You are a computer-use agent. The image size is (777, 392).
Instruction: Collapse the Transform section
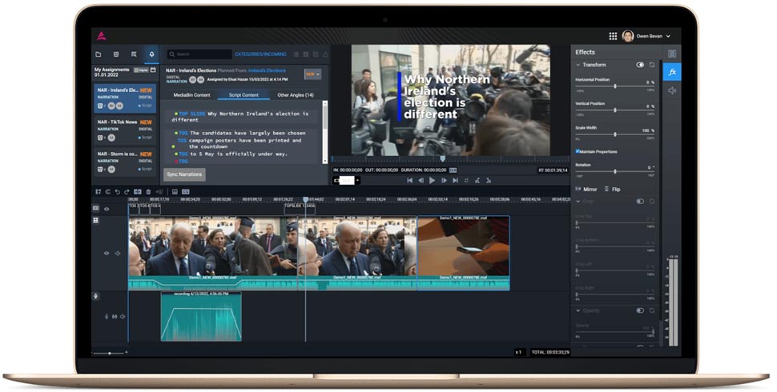(578, 65)
